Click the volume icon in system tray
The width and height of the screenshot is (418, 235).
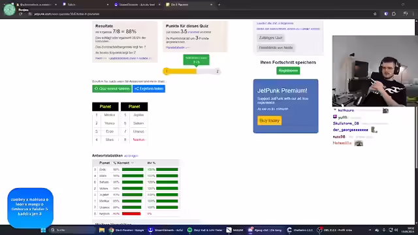coord(396,230)
